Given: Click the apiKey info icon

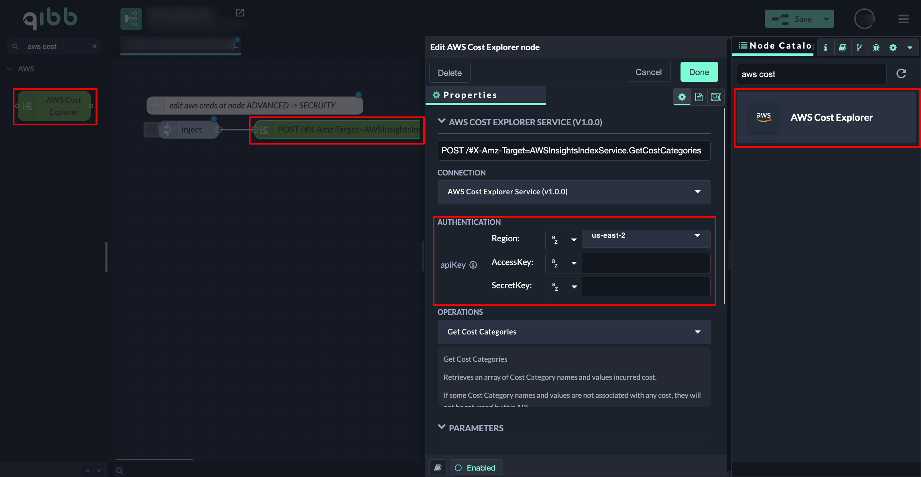Looking at the screenshot, I should 473,265.
